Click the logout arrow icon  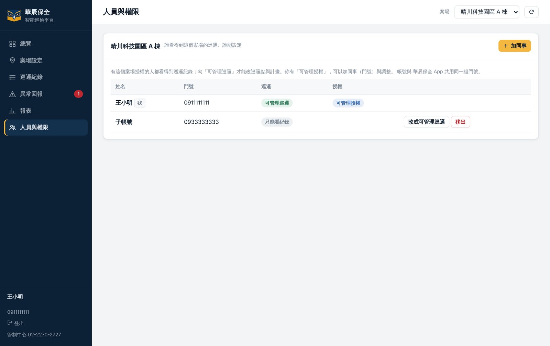tap(10, 323)
